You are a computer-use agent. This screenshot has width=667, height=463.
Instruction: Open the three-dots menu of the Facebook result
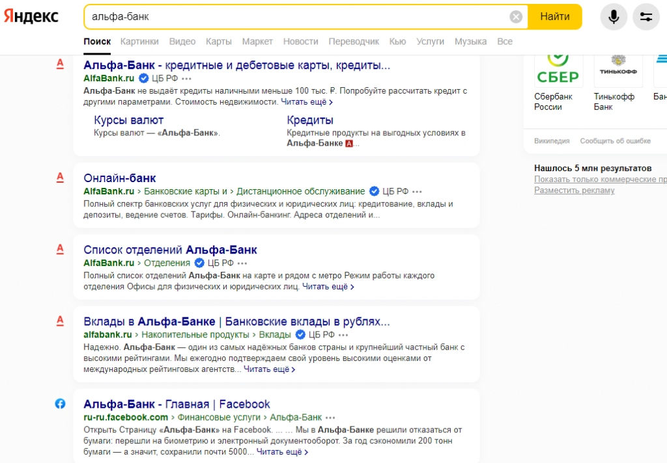coord(330,417)
